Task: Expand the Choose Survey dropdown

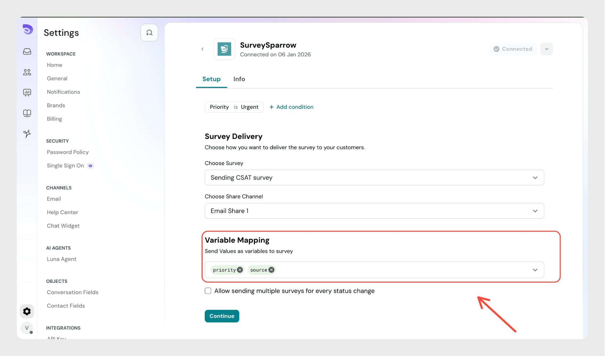Action: pyautogui.click(x=535, y=178)
